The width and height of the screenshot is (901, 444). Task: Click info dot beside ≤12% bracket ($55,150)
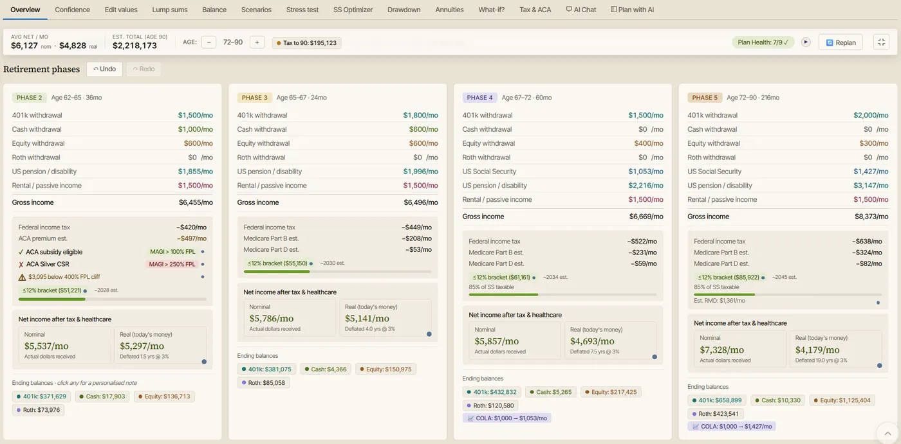(x=311, y=263)
